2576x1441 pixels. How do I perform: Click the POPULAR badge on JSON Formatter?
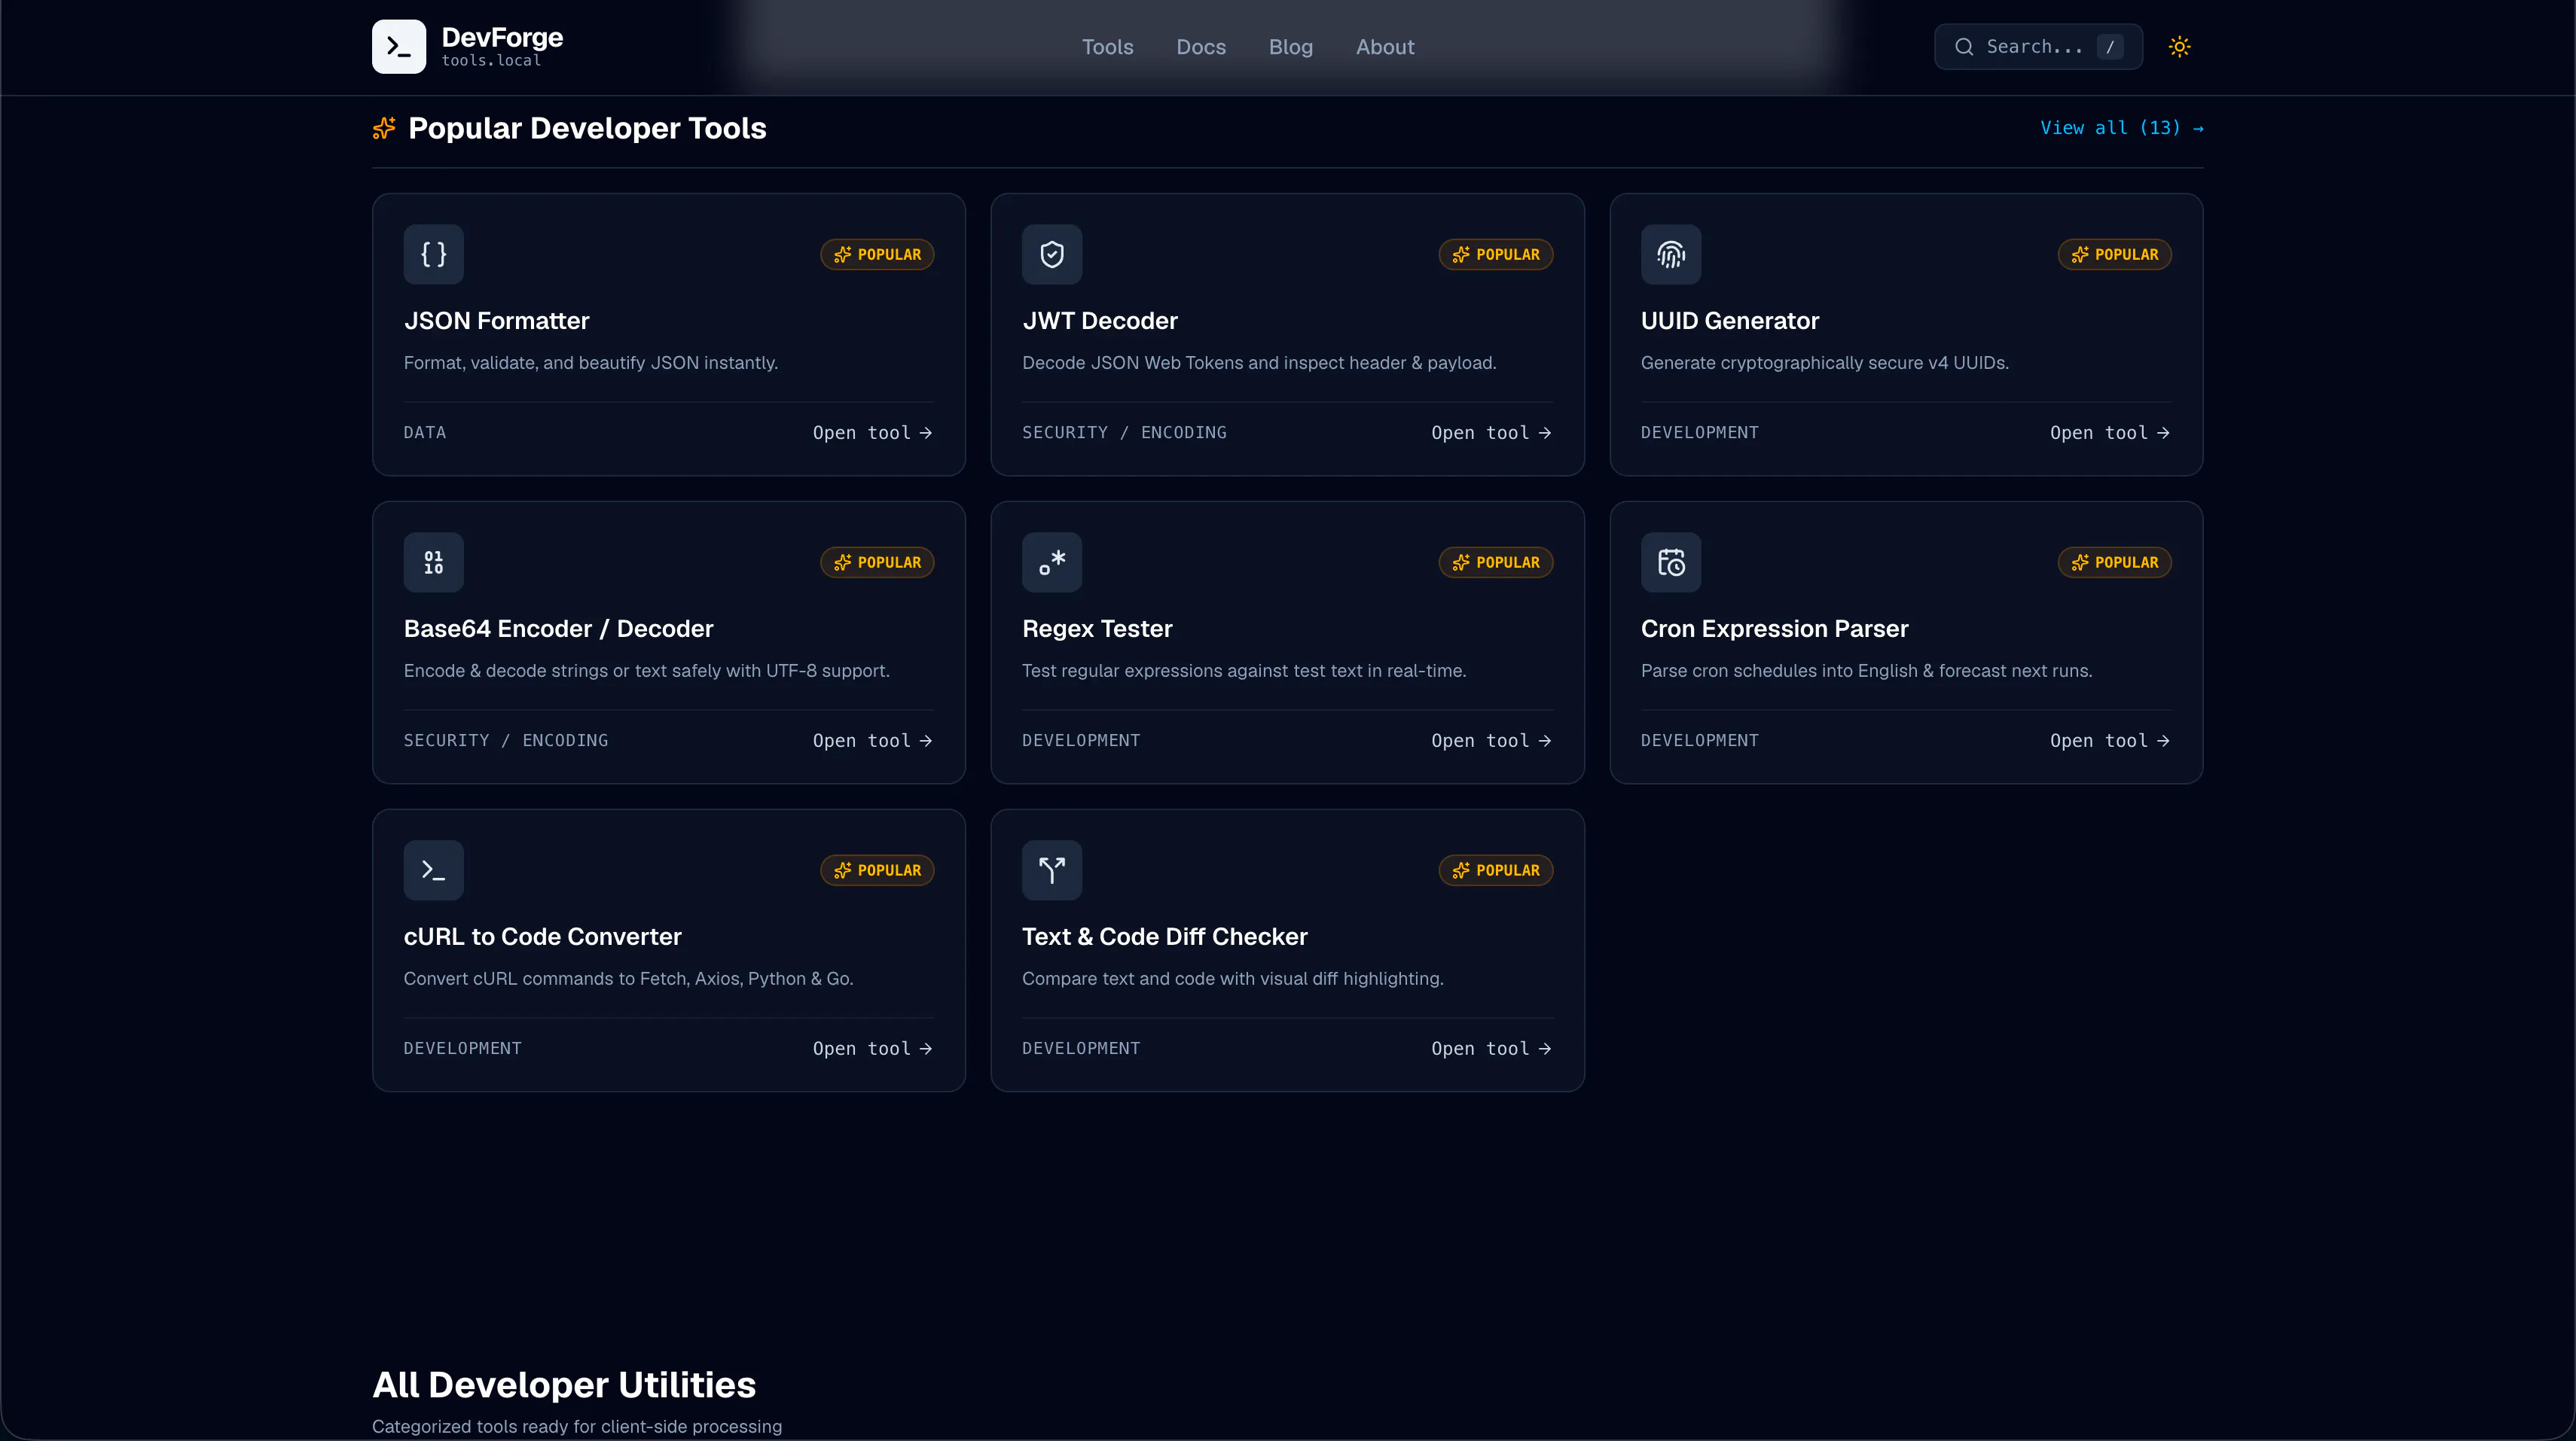(x=877, y=254)
